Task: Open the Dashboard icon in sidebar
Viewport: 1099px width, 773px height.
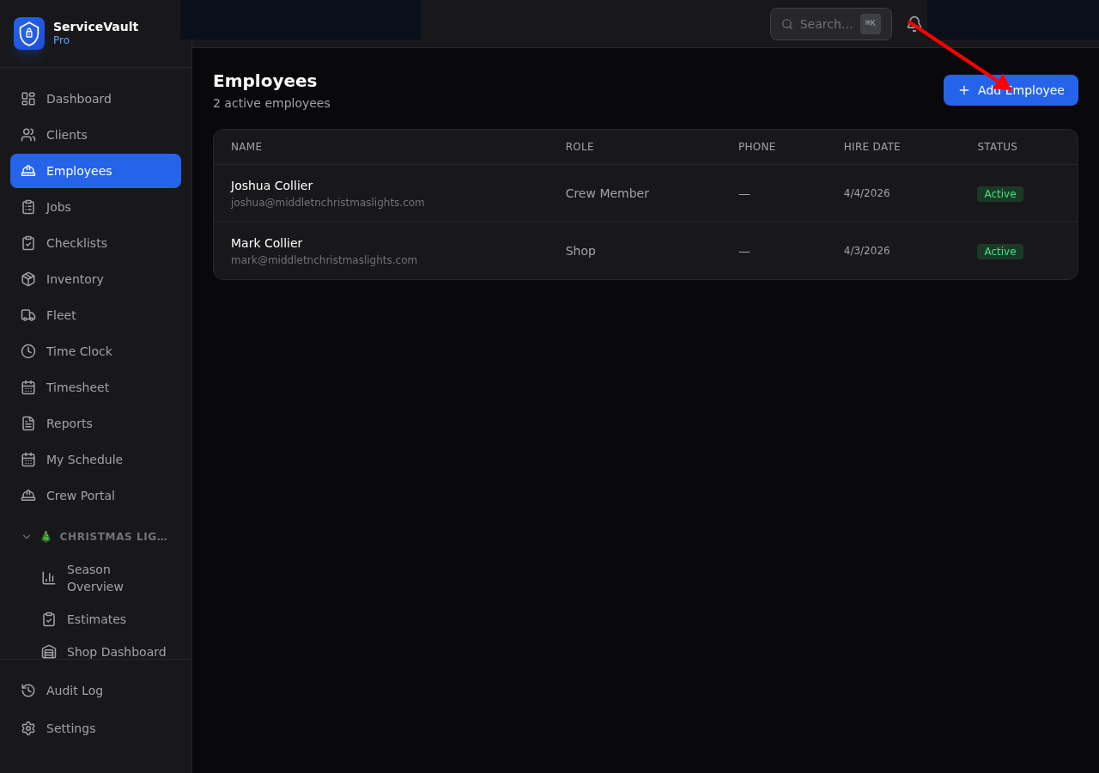Action: click(x=27, y=99)
